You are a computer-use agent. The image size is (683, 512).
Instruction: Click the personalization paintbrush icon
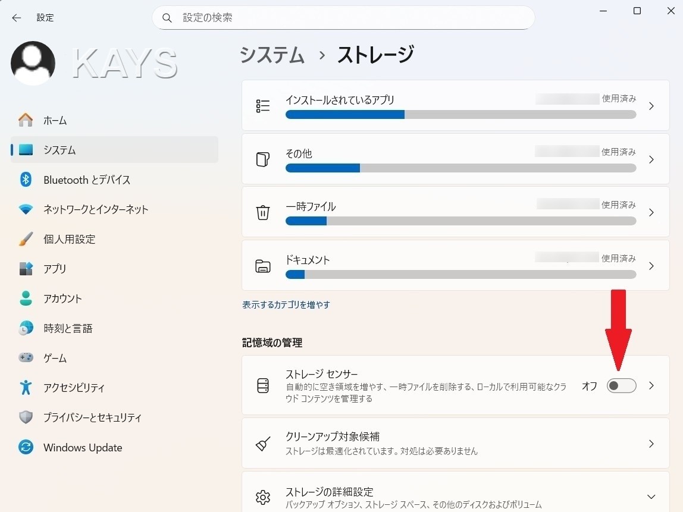point(26,239)
